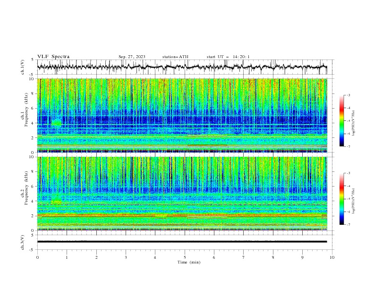This screenshot has width=374, height=289.
Task: Click time axis tick label "10"
Action: (x=332, y=257)
